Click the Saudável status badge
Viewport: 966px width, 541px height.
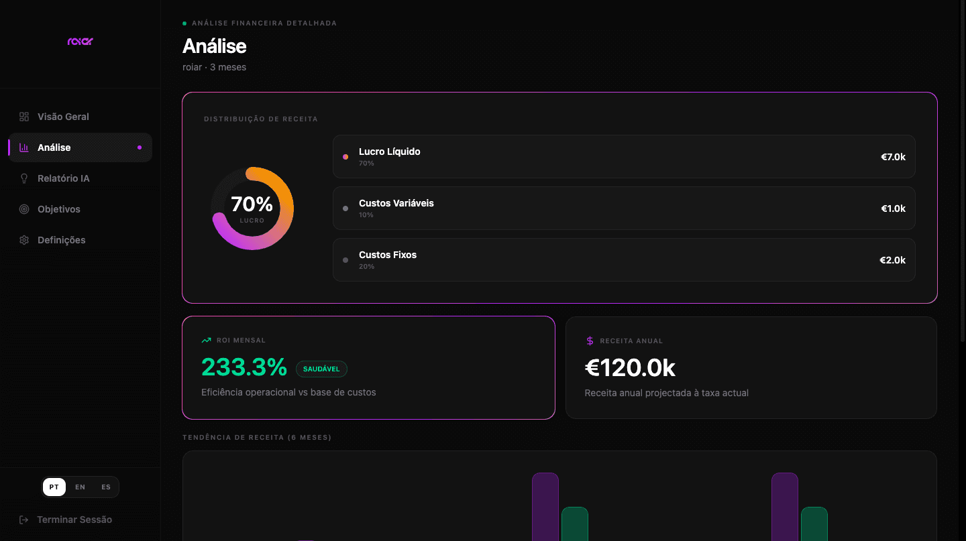[321, 369]
